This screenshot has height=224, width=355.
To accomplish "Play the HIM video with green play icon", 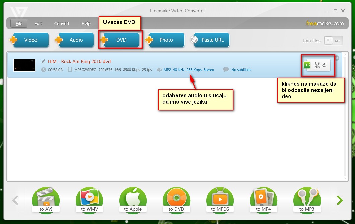I will [x=307, y=65].
